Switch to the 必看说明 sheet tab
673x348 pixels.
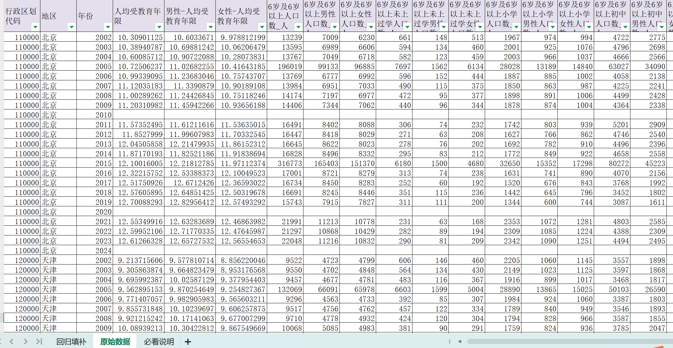[159, 342]
